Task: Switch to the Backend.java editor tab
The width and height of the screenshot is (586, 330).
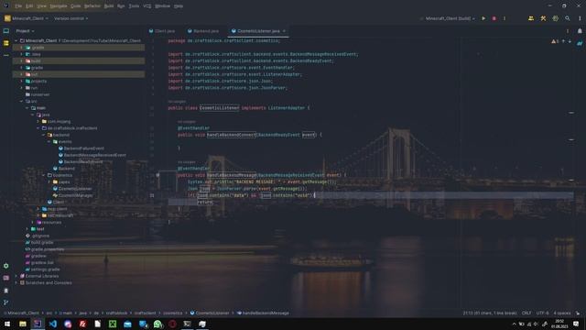Action: [203, 31]
